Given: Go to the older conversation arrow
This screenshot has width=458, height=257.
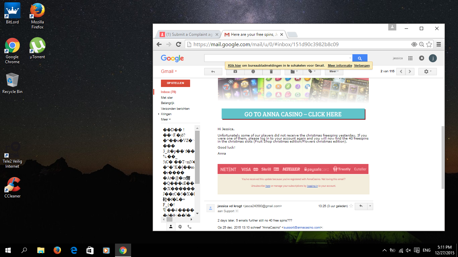Looking at the screenshot, I should pyautogui.click(x=410, y=71).
